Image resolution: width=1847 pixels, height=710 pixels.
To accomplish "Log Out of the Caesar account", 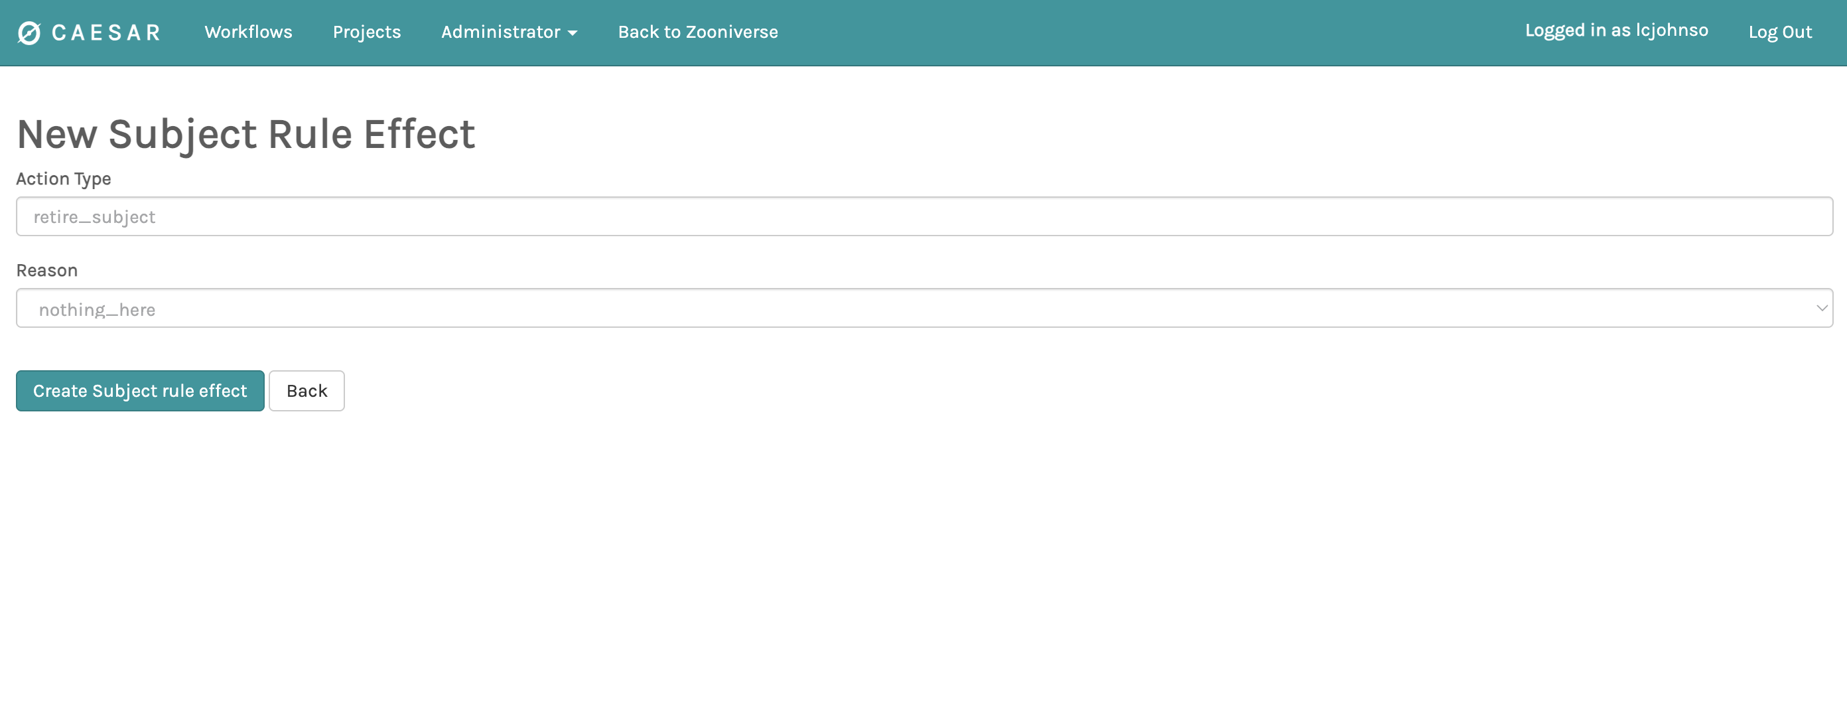I will click(1779, 33).
